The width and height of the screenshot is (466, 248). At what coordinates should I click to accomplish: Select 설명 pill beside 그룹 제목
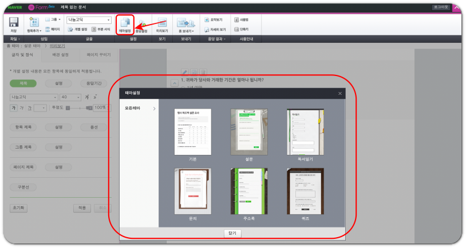58,147
